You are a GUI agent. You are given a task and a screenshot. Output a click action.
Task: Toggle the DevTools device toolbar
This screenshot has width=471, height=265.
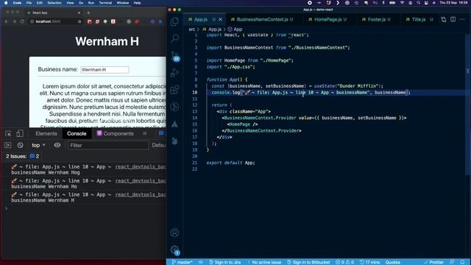point(20,133)
